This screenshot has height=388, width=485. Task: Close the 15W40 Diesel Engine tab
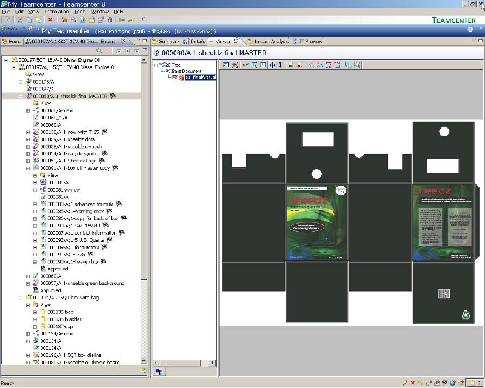pos(124,41)
